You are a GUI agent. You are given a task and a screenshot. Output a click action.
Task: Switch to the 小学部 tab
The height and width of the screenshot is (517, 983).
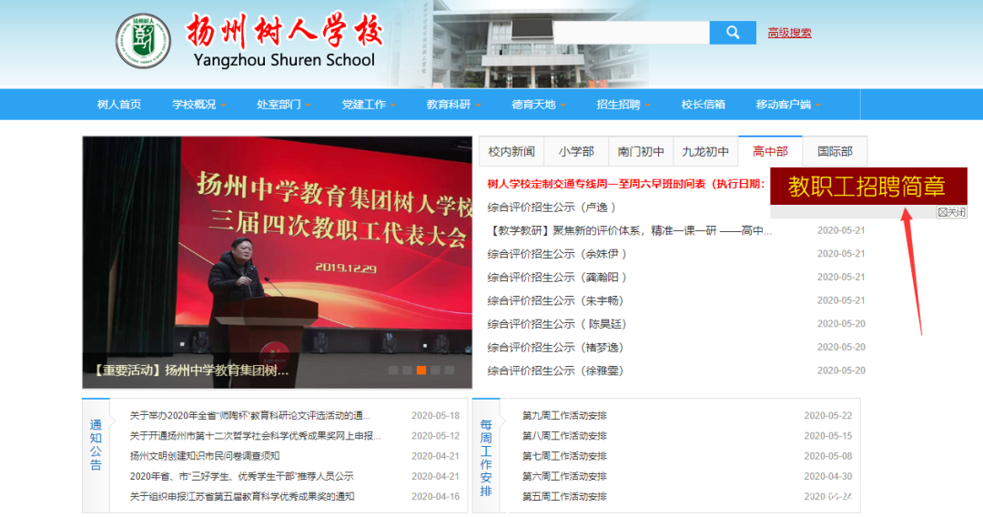[x=576, y=152]
